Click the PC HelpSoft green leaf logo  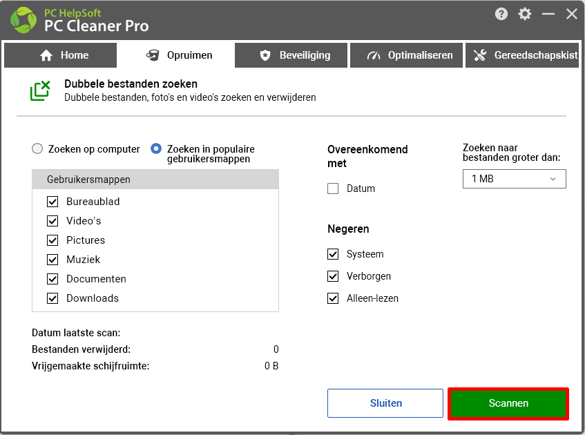click(x=23, y=20)
